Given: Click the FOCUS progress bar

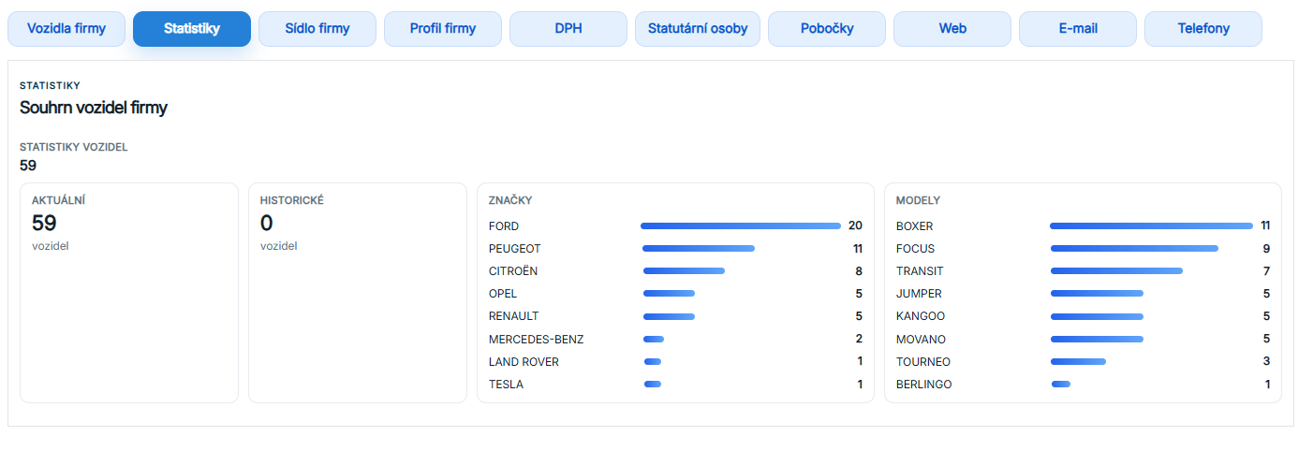Looking at the screenshot, I should (x=1134, y=248).
